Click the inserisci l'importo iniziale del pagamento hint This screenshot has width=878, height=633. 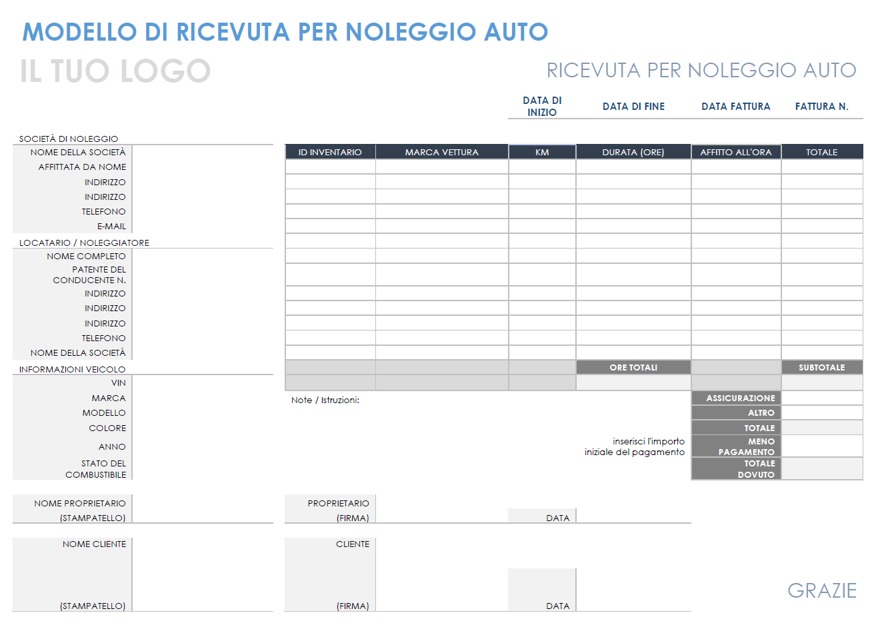635,446
